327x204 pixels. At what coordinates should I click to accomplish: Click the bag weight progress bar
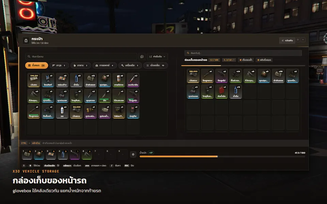click(x=222, y=156)
